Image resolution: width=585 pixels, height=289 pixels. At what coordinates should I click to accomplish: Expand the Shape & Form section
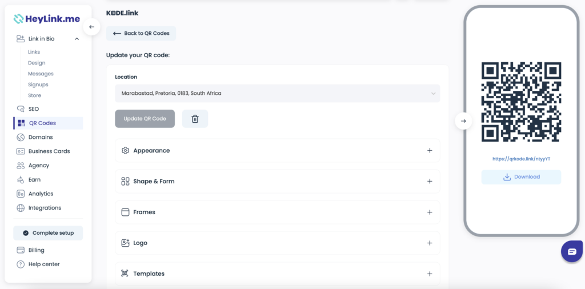(x=277, y=181)
